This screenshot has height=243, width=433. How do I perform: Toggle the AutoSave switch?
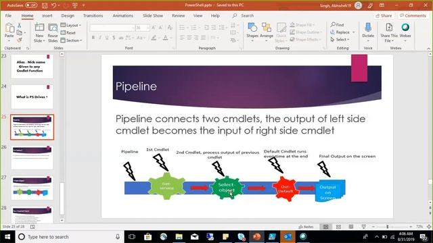31,5
